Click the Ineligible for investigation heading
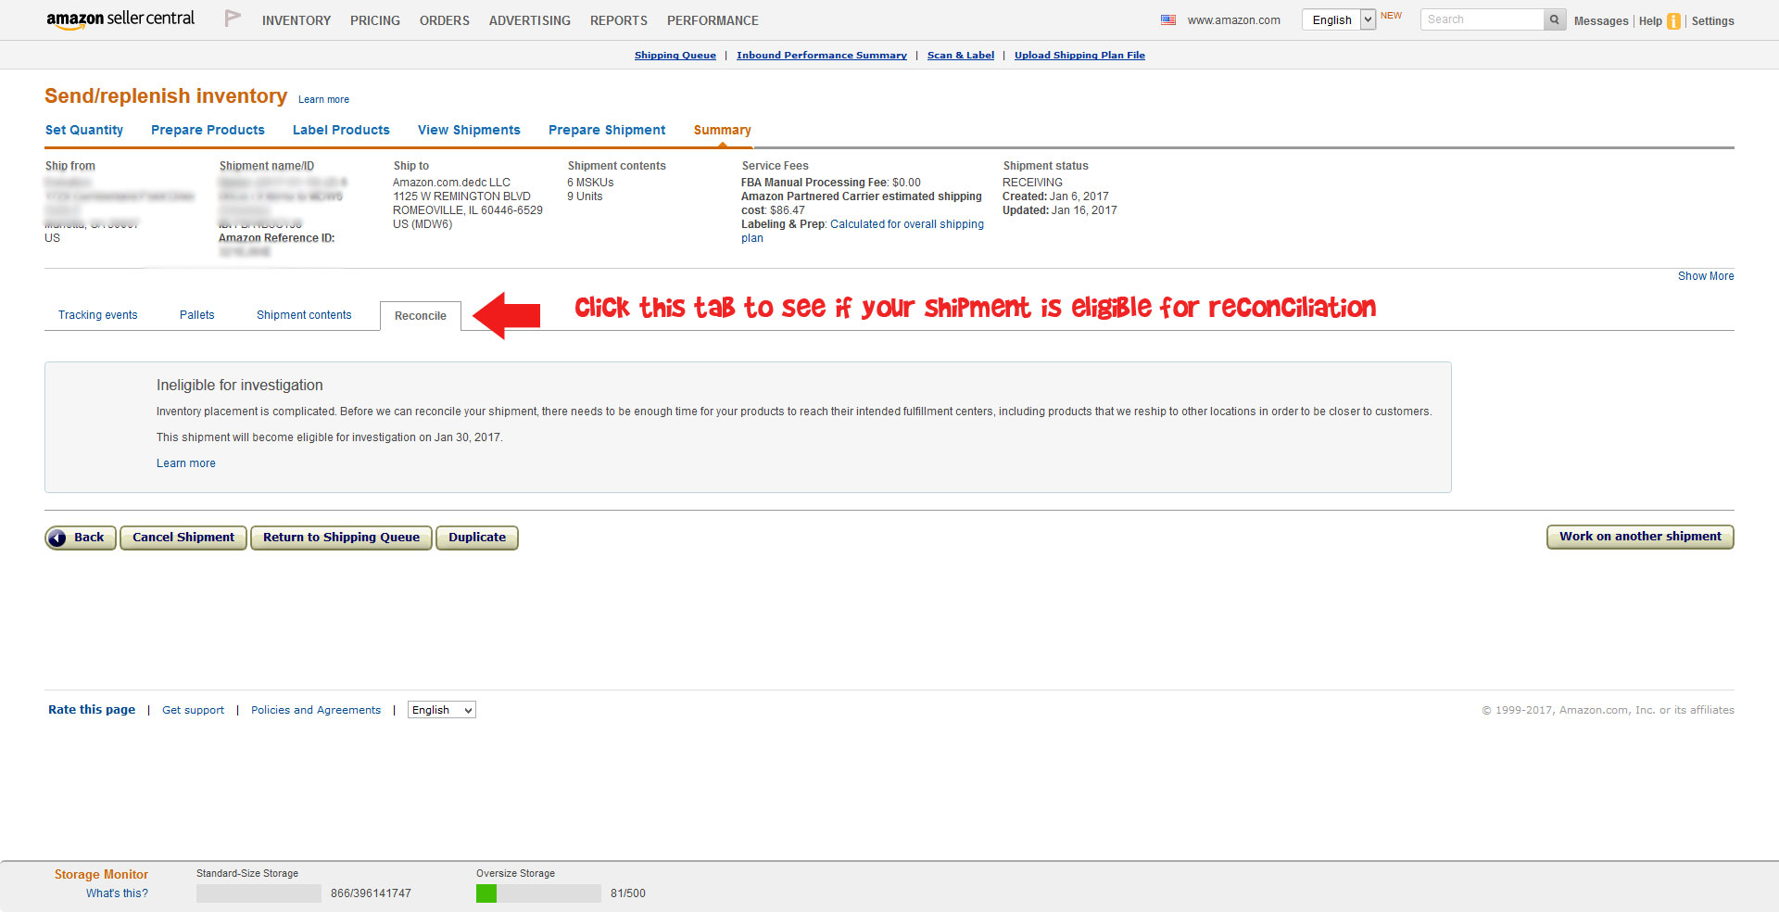1779x912 pixels. pyautogui.click(x=240, y=386)
